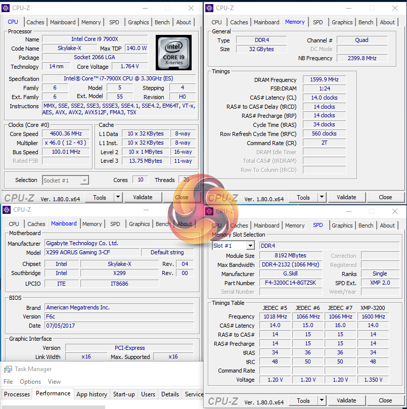Open Mainboard tab in CPU window
This screenshot has width=407, height=409.
(x=63, y=22)
